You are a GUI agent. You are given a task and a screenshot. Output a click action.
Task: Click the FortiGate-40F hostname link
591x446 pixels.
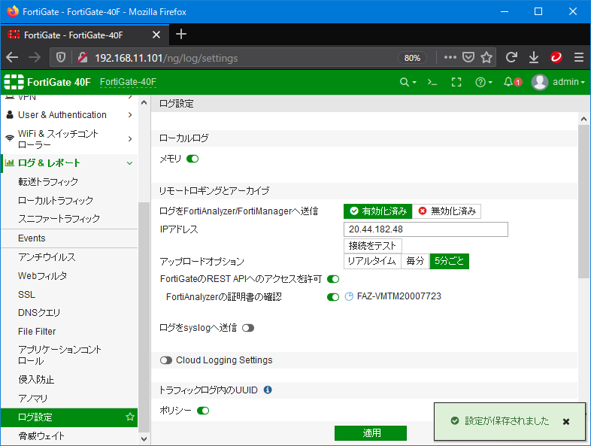[x=128, y=82]
